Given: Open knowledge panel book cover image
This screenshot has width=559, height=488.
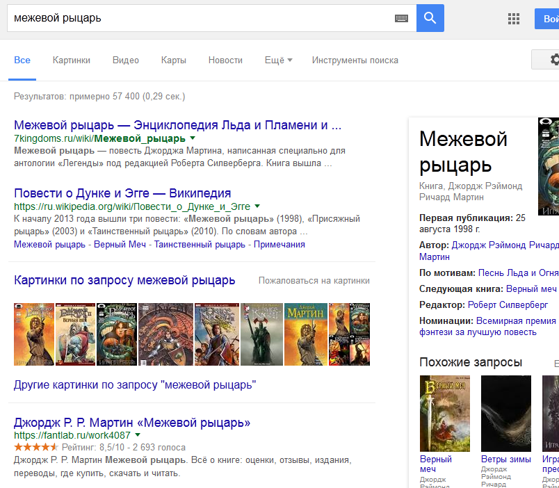Looking at the screenshot, I should pos(549,166).
